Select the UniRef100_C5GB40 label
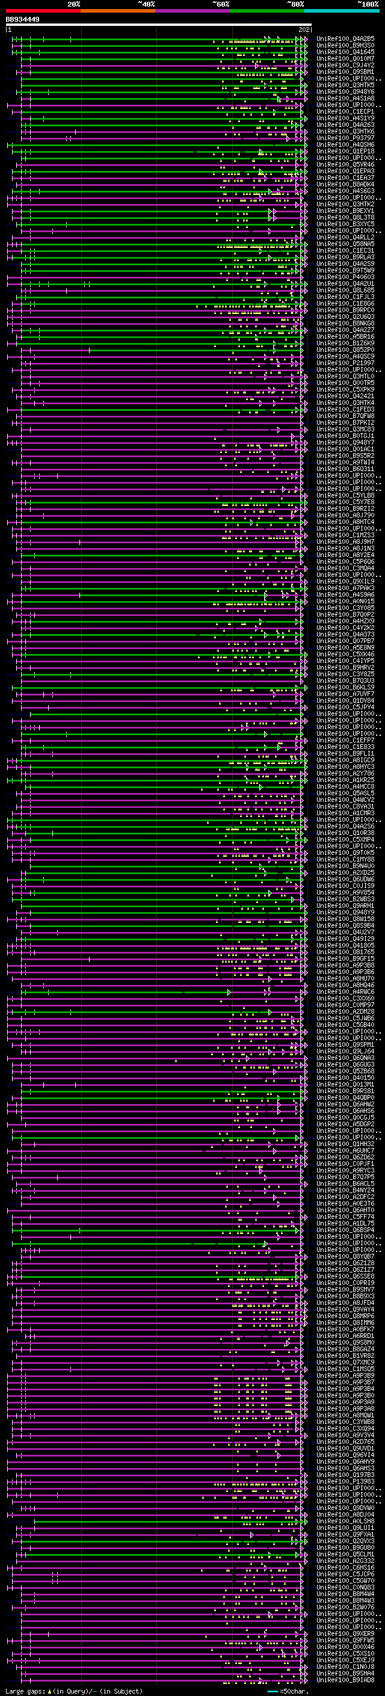385x1696 pixels. (345, 1025)
